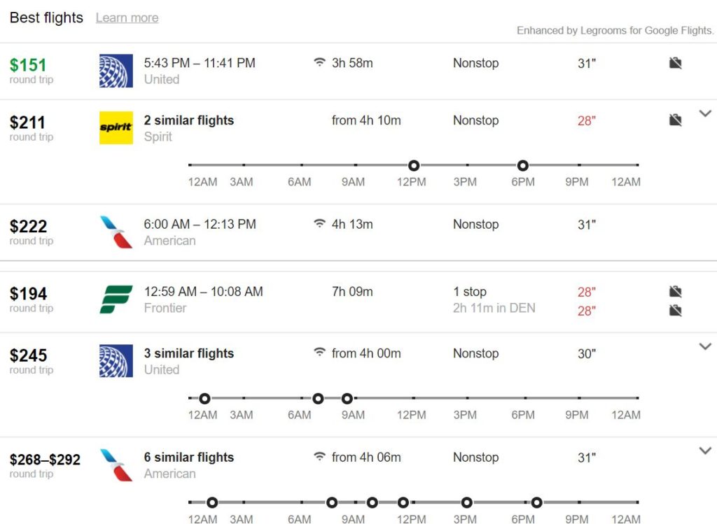Click the United logo on the $151 flight
717x524 pixels.
116,71
